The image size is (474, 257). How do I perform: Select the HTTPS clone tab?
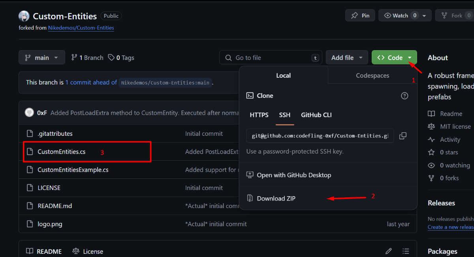click(x=259, y=115)
